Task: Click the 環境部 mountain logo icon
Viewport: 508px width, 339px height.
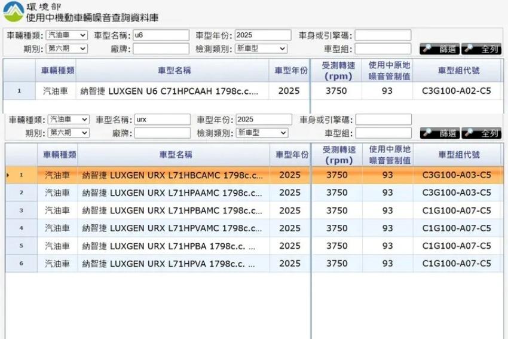Action: (x=14, y=12)
